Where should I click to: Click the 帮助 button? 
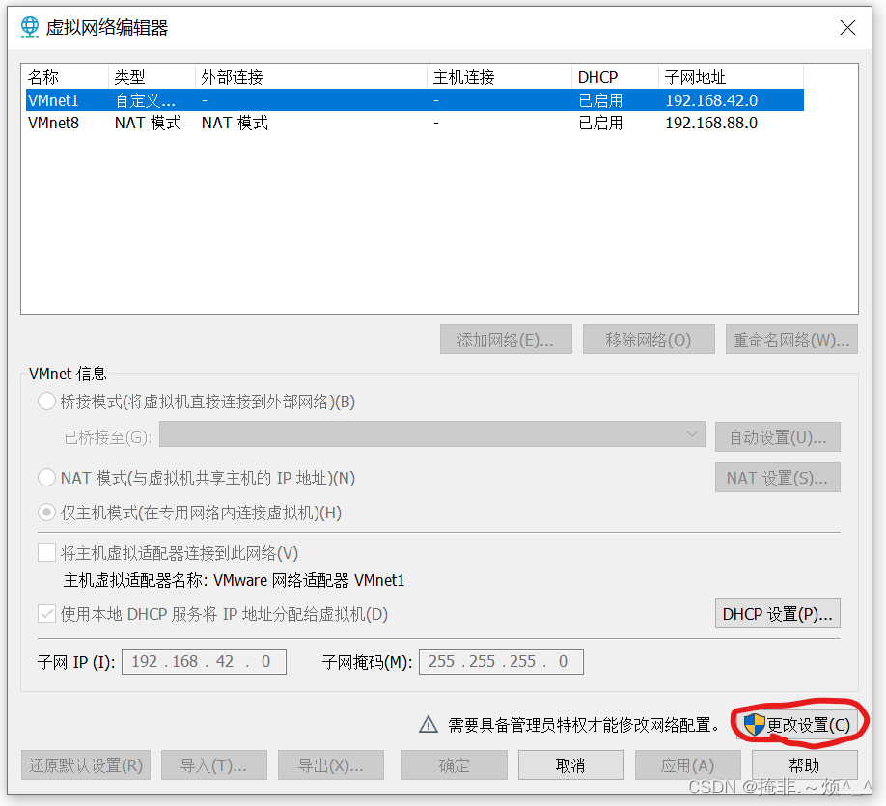coord(805,765)
